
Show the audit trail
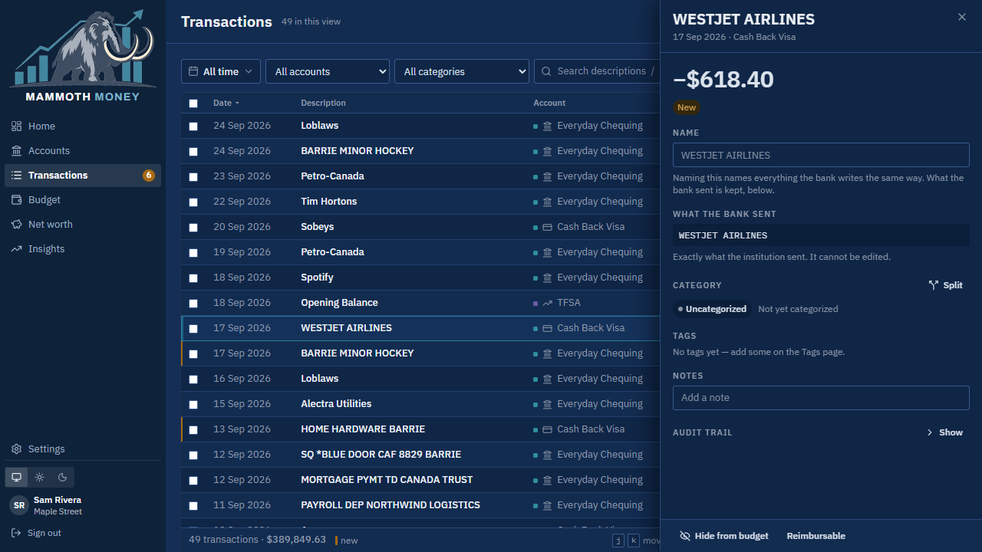click(945, 432)
